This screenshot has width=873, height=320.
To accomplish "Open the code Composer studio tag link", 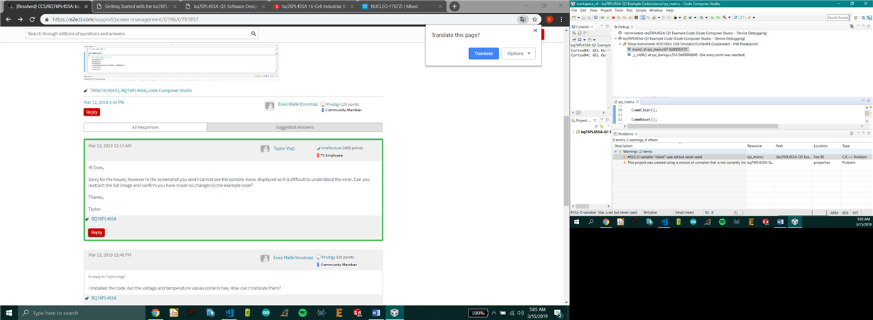I will pyautogui.click(x=170, y=91).
